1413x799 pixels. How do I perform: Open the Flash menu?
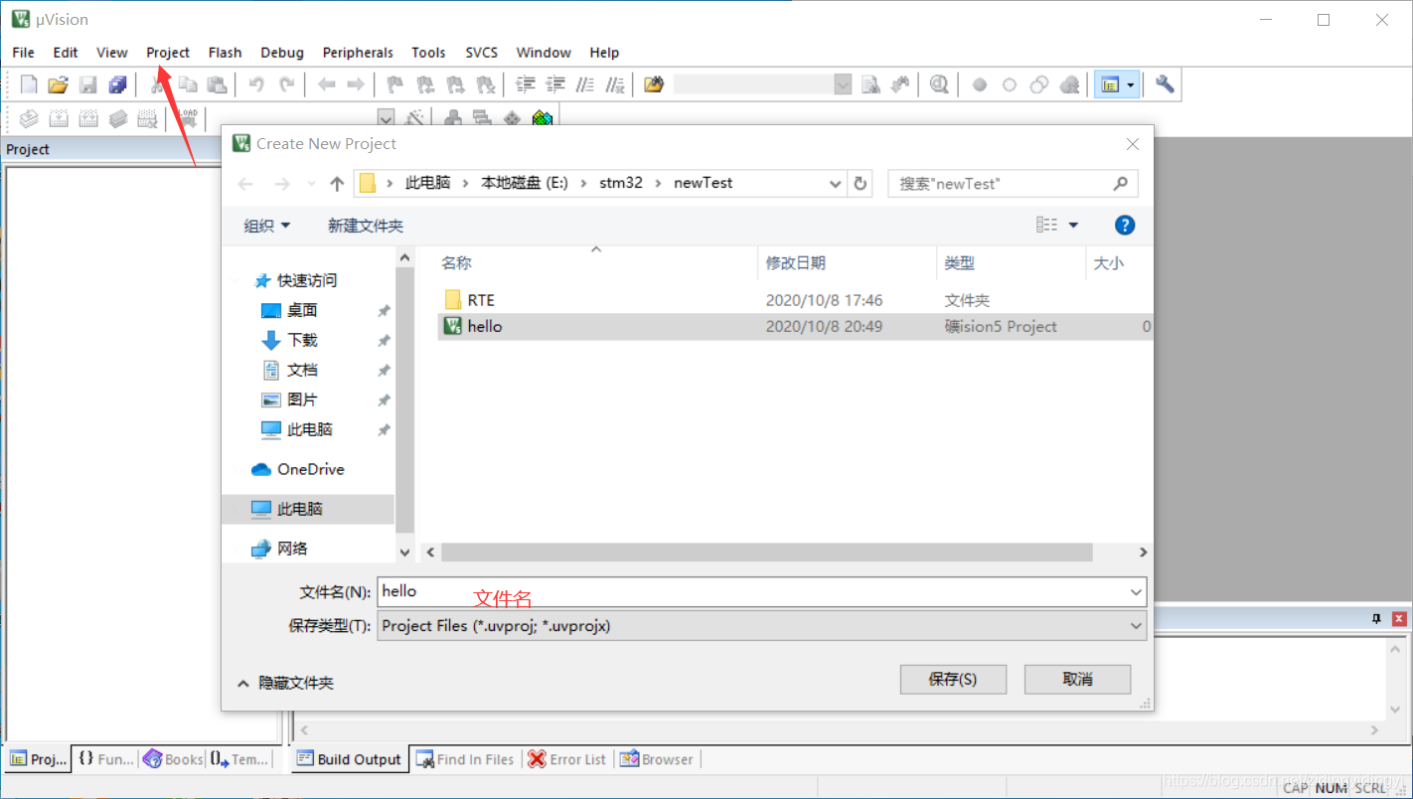point(226,53)
